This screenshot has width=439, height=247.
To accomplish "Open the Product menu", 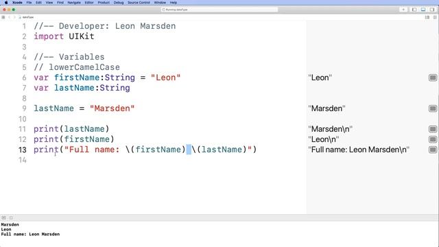I will [104, 3].
